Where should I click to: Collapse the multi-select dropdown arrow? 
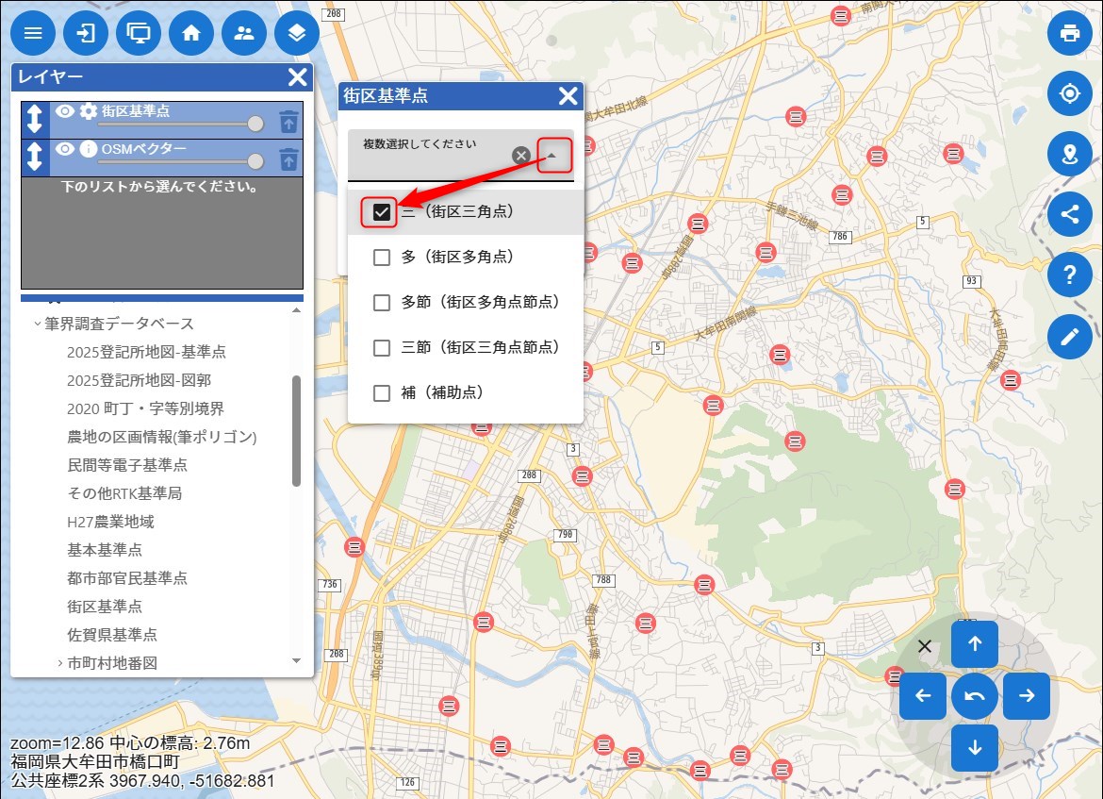pos(555,155)
